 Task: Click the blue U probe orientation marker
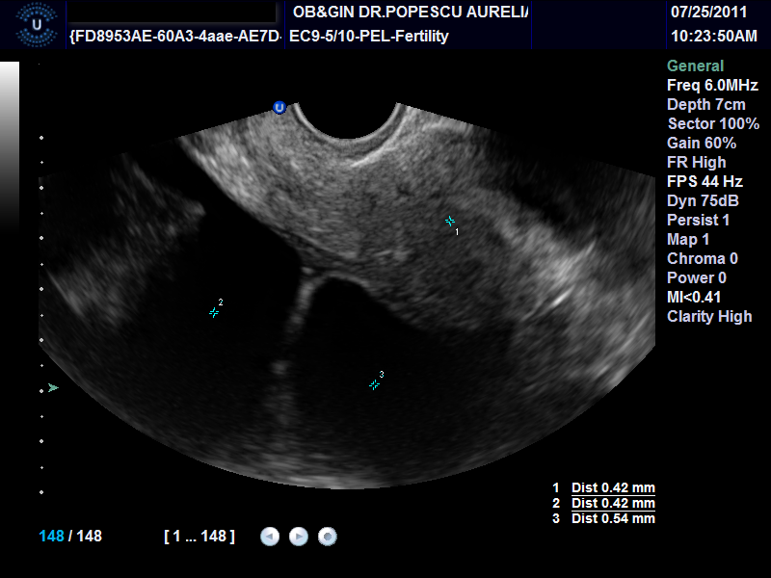click(x=279, y=108)
